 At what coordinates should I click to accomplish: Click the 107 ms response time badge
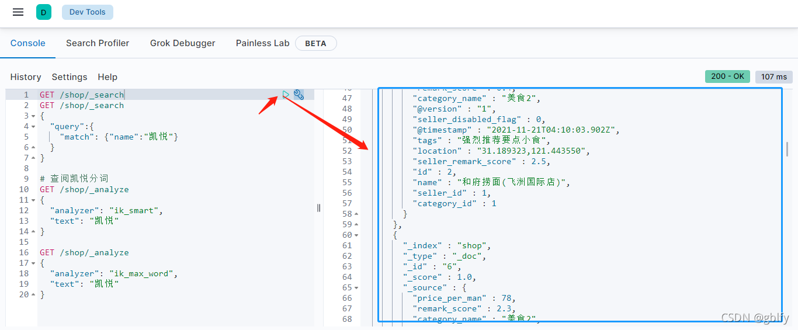point(774,77)
